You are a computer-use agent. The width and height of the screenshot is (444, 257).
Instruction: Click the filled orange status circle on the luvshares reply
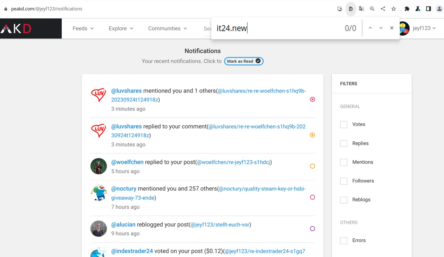coord(313,135)
